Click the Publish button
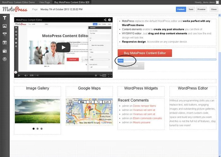221x157 pixels. (x=181, y=9)
